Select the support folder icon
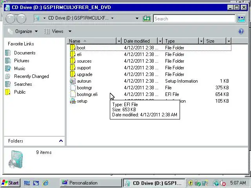Viewport: 251px width, 188px height. (73, 68)
